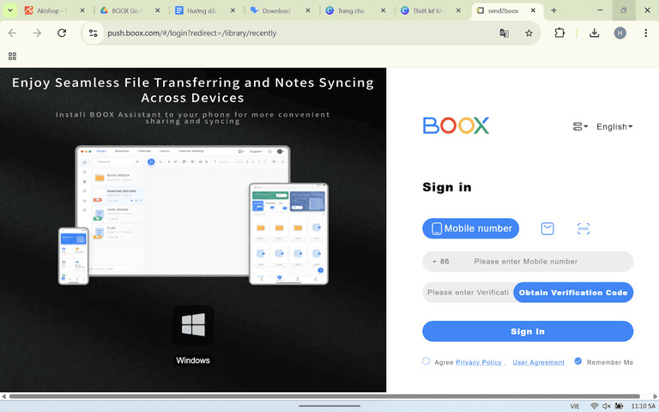Switch to the BOOX Go tab
This screenshot has width=659, height=412.
124,10
